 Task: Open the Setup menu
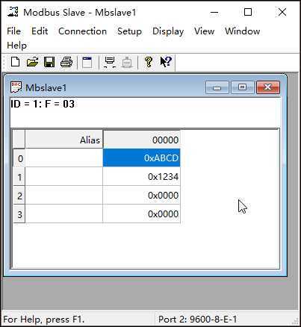click(129, 31)
